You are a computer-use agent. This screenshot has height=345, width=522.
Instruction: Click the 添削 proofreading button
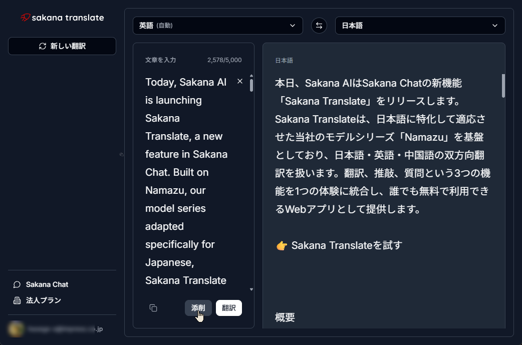pyautogui.click(x=198, y=308)
